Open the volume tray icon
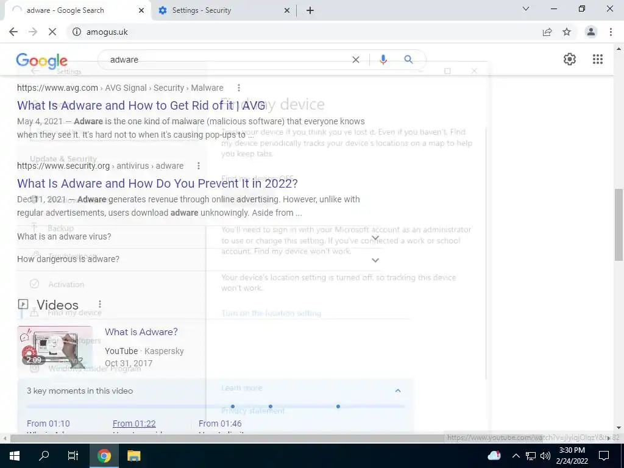 [x=545, y=456]
